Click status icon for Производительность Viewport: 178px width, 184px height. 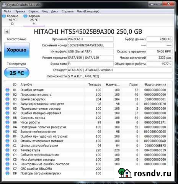pyautogui.click(x=8, y=95)
